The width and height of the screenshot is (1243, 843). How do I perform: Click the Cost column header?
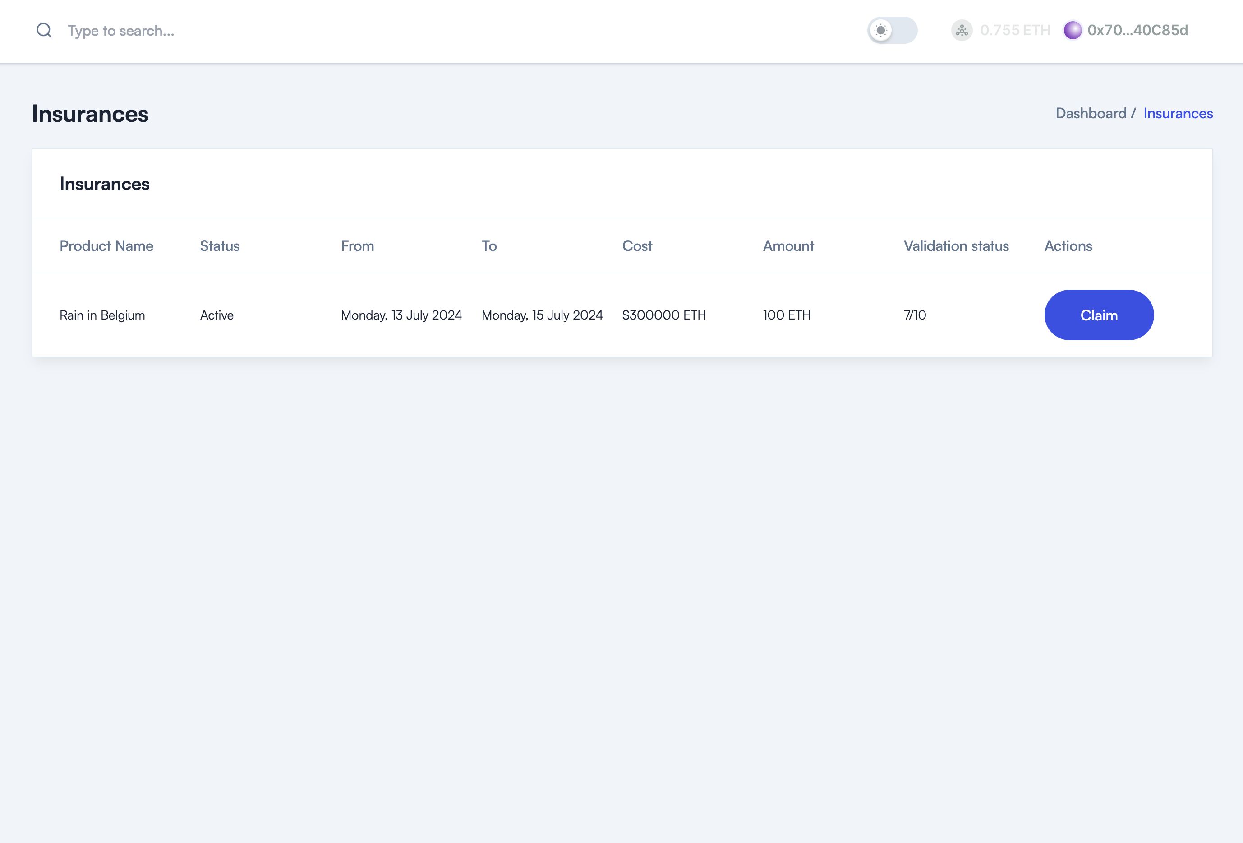click(637, 246)
